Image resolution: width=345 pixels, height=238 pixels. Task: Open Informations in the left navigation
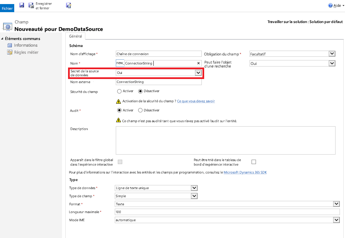[26, 45]
